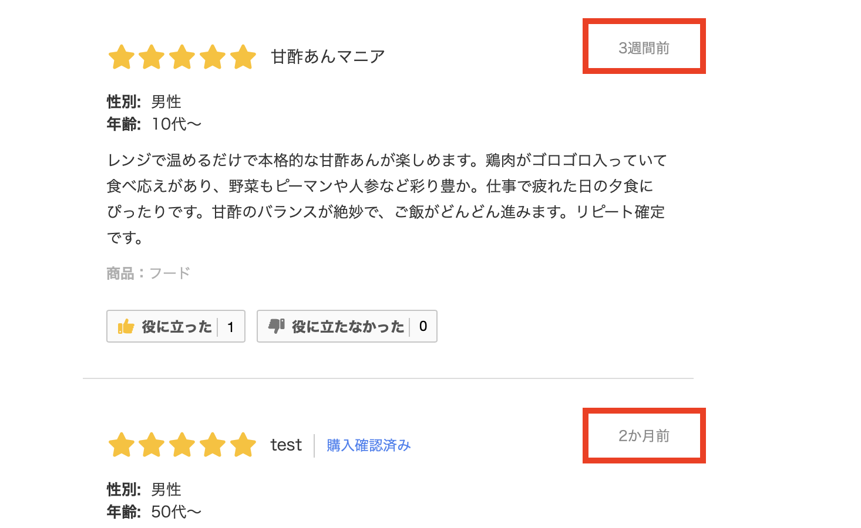Click third star of 甘酢あんマニア's rating

pos(182,57)
